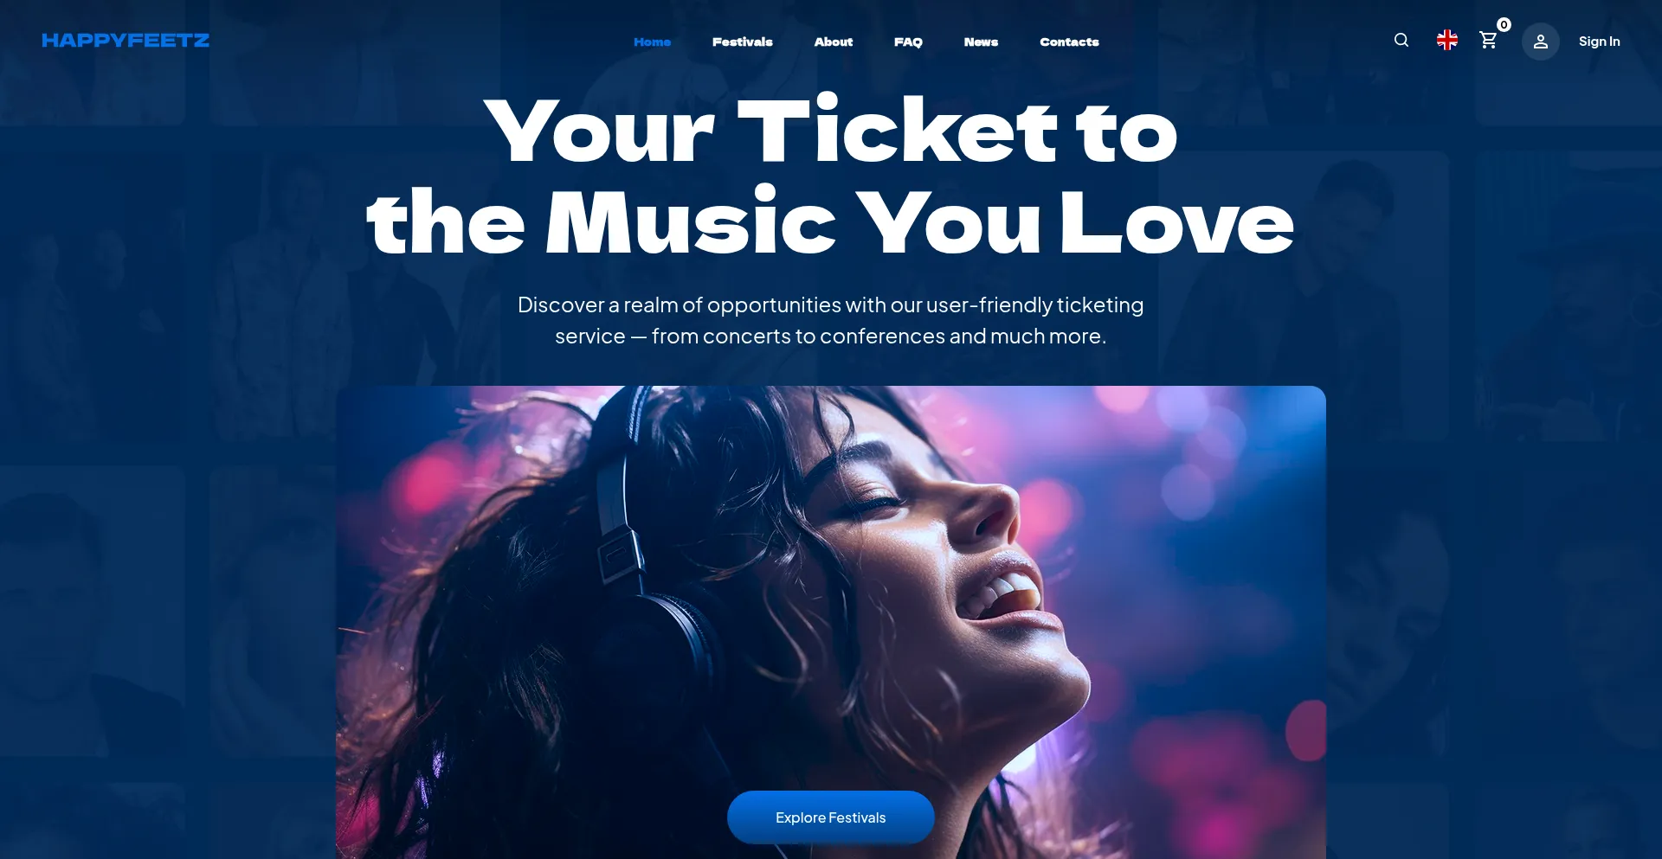Click the HAPPYFEETZ logo
The image size is (1662, 859).
[x=126, y=41]
